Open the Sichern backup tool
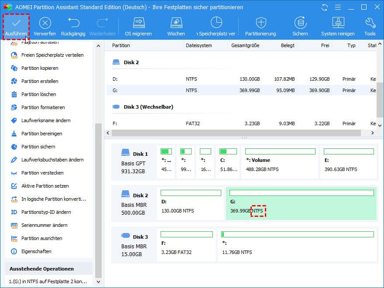384x288 pixels. tap(300, 23)
